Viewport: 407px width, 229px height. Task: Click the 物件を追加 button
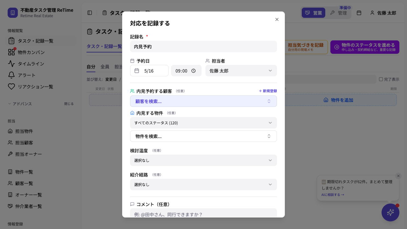(x=338, y=100)
